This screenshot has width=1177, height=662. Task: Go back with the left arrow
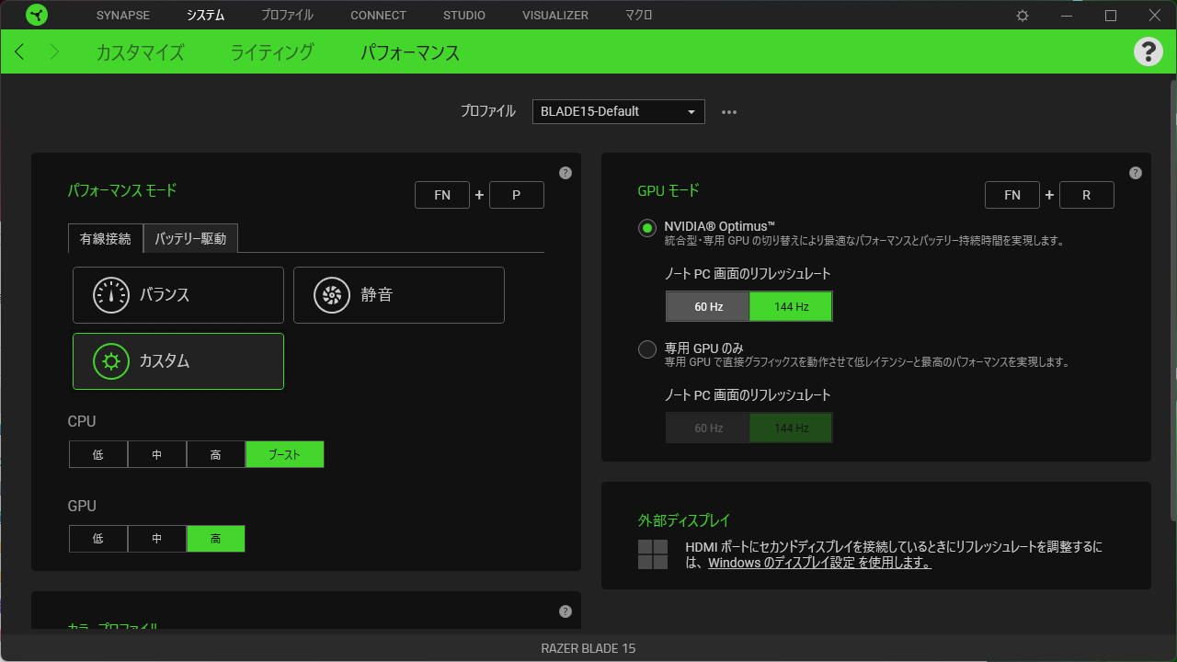[19, 52]
